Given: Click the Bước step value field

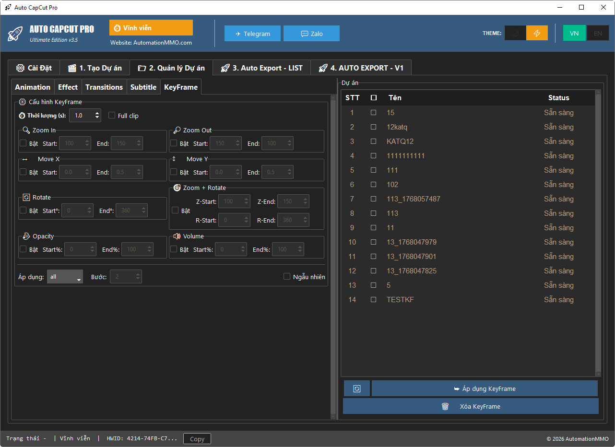Looking at the screenshot, I should pyautogui.click(x=126, y=277).
